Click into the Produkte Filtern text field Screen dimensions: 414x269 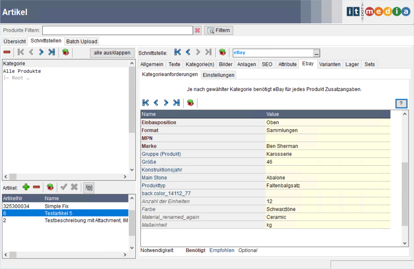click(x=117, y=31)
